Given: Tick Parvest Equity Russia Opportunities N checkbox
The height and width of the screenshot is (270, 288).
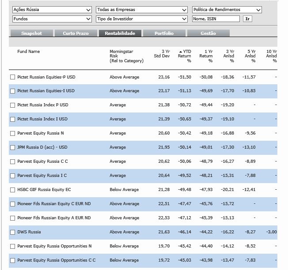Looking at the screenshot, I should [12, 246].
